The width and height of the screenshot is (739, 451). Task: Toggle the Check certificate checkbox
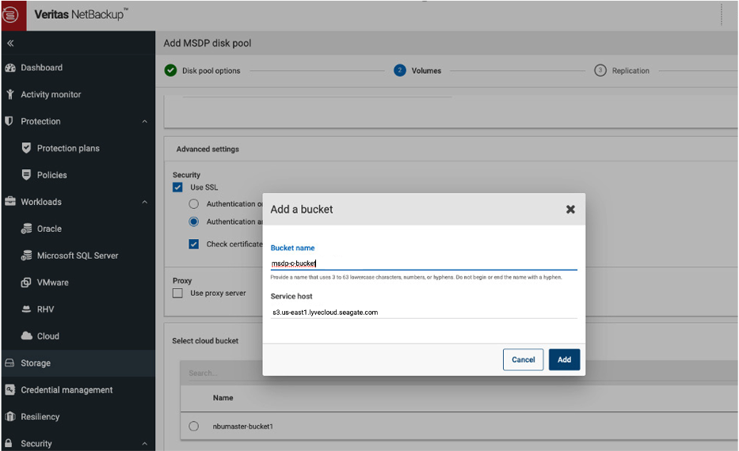pos(194,244)
